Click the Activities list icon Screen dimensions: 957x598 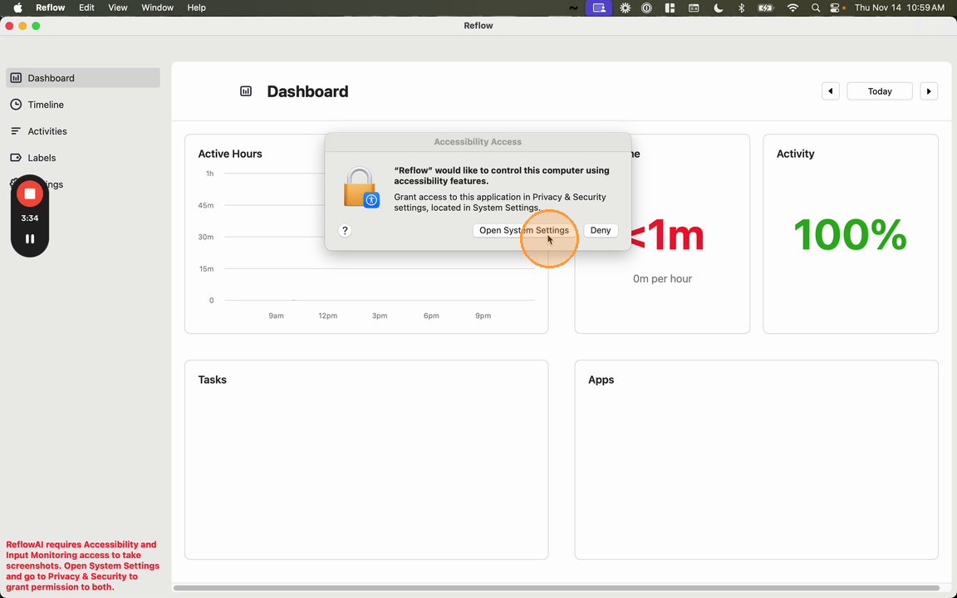pyautogui.click(x=16, y=131)
